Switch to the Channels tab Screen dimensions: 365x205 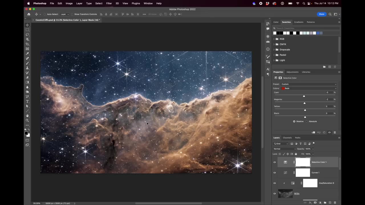[287, 138]
